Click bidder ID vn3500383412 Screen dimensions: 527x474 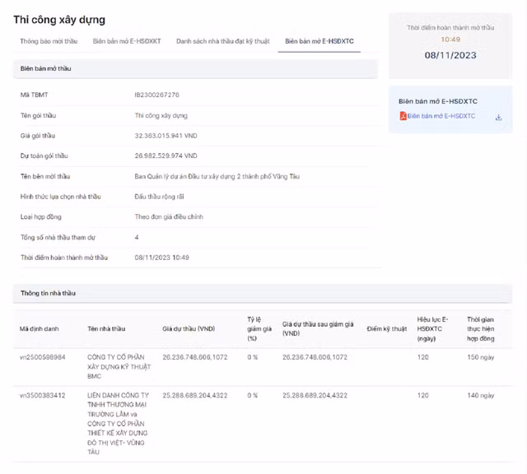coord(43,396)
